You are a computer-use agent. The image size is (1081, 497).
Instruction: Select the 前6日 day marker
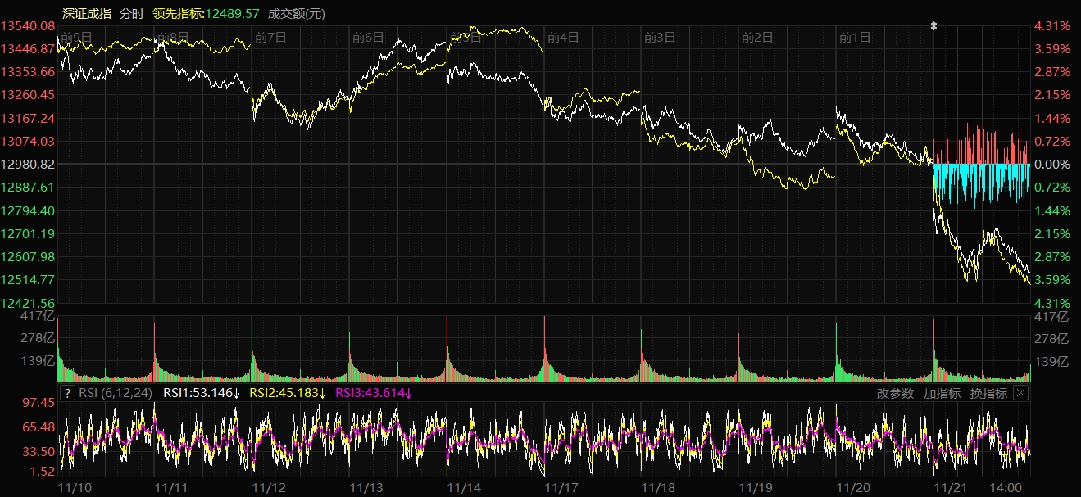point(368,37)
